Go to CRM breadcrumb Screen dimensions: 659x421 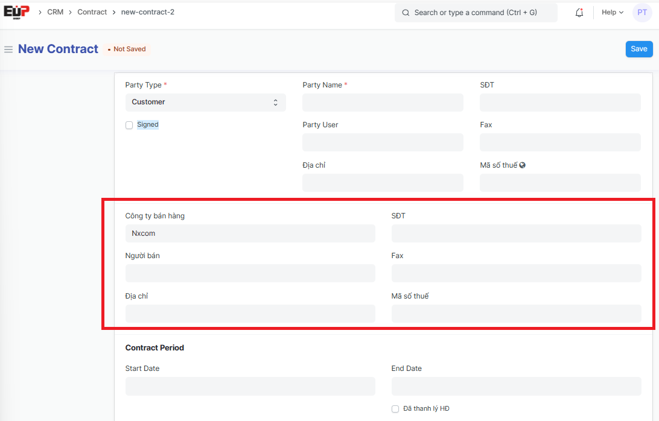pyautogui.click(x=55, y=12)
